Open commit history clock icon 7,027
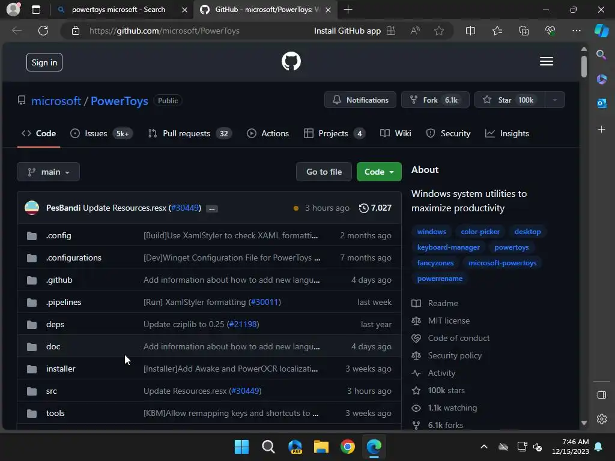Viewport: 615px width, 461px height. point(375,208)
